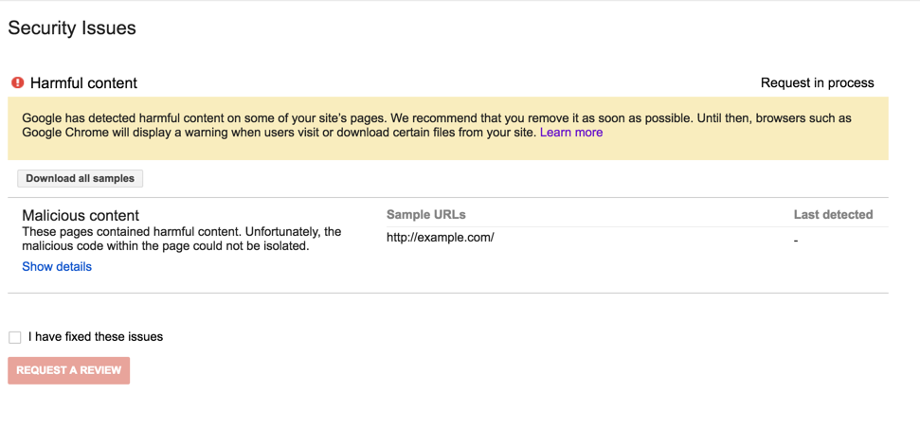920x430 pixels.
Task: Click the 'Harmful content' section heading
Action: [x=83, y=83]
